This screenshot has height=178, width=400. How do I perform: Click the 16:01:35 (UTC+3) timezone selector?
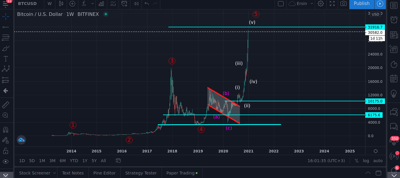(x=326, y=161)
